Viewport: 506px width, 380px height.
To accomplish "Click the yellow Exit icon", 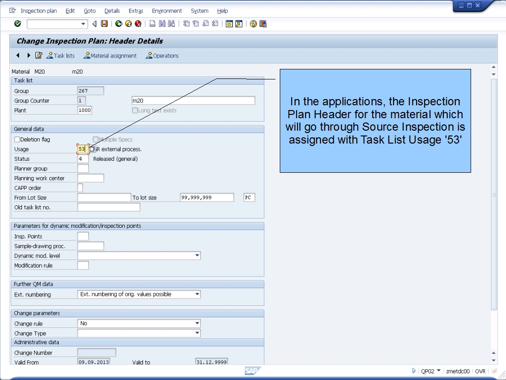I will click(x=129, y=23).
